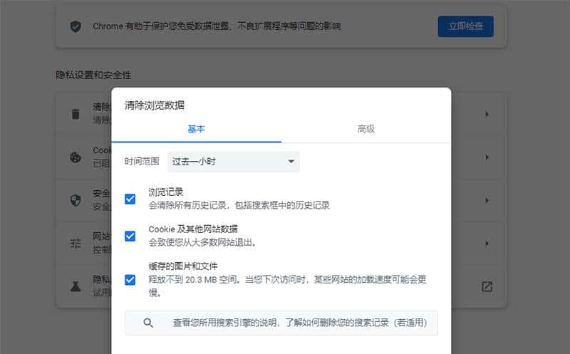Switch to the 高级 tab
This screenshot has width=570, height=354.
click(x=366, y=129)
